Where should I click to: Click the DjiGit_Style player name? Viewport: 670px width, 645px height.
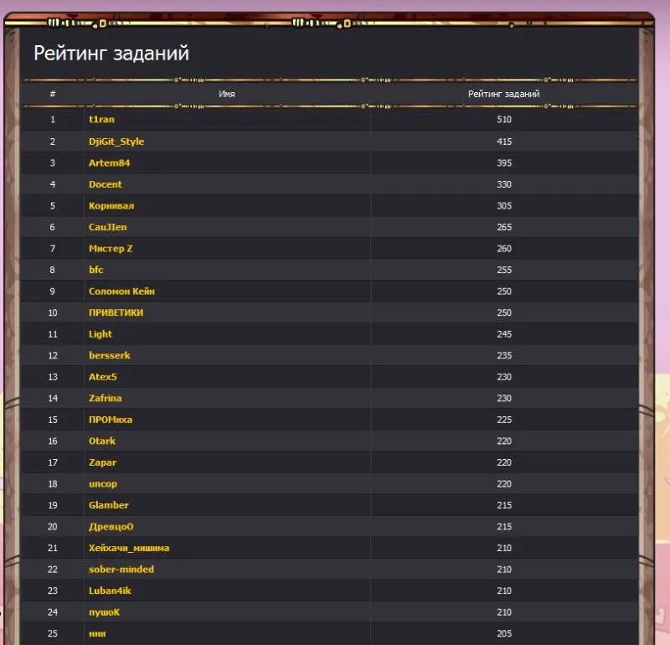(116, 142)
